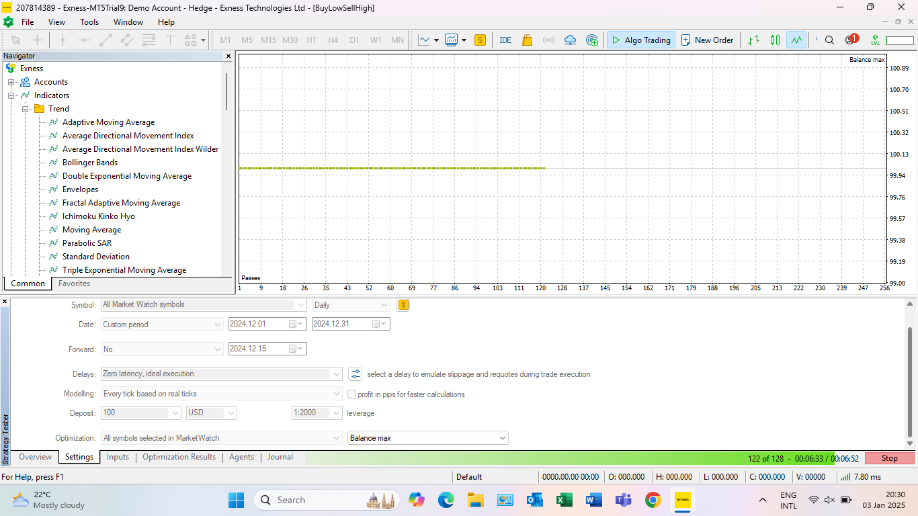The width and height of the screenshot is (918, 516).
Task: Stop the running optimization
Action: (x=889, y=458)
